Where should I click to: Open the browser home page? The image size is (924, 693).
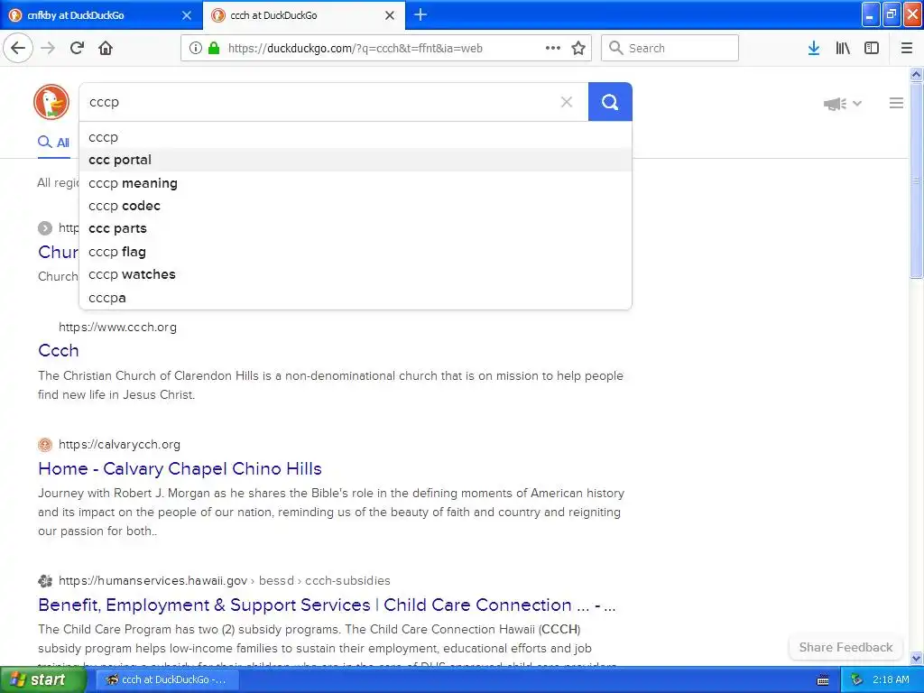click(x=106, y=48)
